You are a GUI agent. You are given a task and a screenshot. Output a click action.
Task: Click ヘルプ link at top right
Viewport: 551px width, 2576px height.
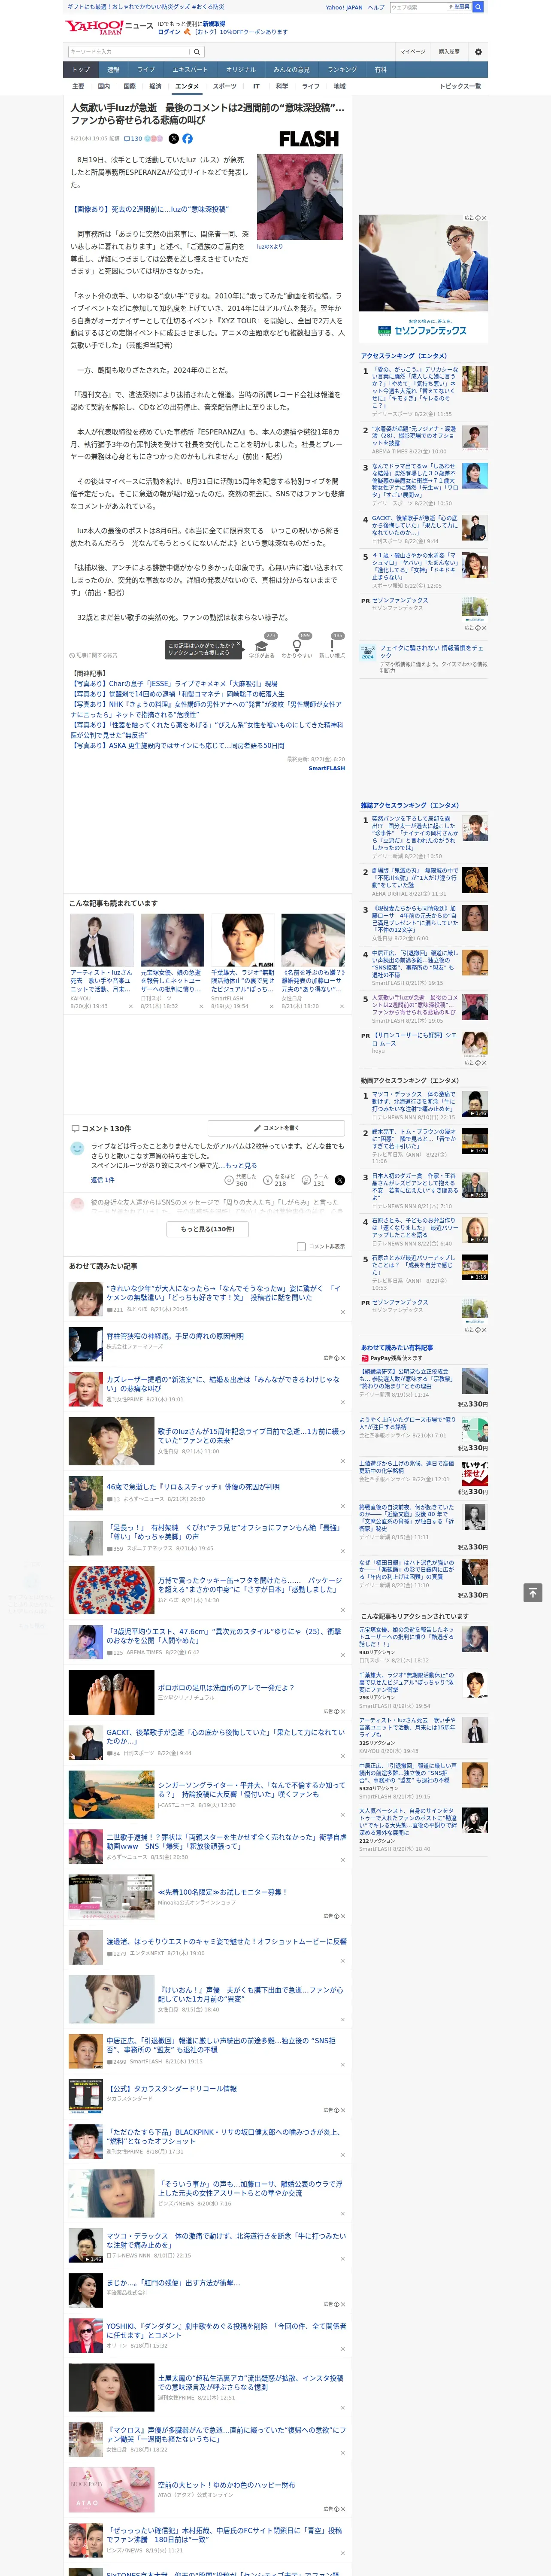click(x=376, y=7)
